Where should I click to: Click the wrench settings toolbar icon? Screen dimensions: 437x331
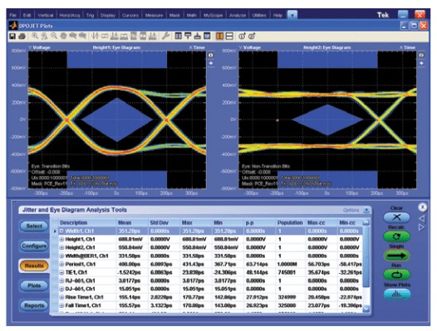[165, 36]
